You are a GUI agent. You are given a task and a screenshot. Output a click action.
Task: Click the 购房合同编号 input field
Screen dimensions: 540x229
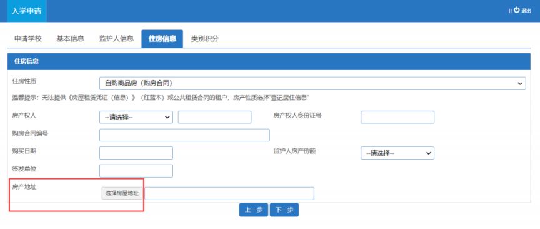(x=184, y=135)
